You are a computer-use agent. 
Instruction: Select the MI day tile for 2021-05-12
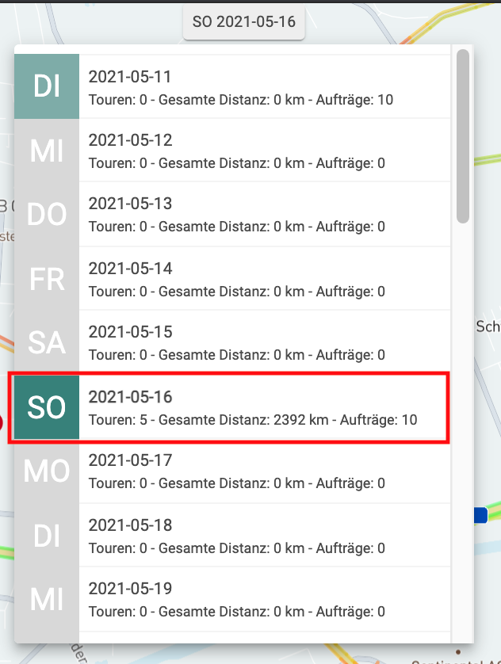pyautogui.click(x=47, y=151)
